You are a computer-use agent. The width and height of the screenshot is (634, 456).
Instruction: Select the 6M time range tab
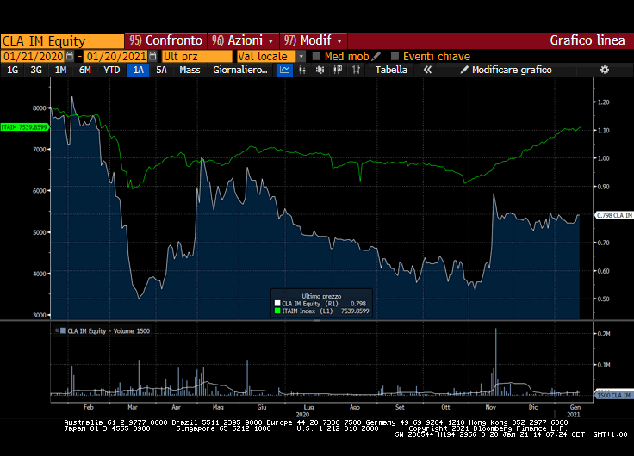(84, 70)
